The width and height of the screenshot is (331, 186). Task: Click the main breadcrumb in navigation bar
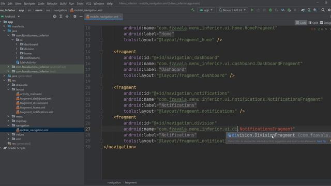(39, 10)
